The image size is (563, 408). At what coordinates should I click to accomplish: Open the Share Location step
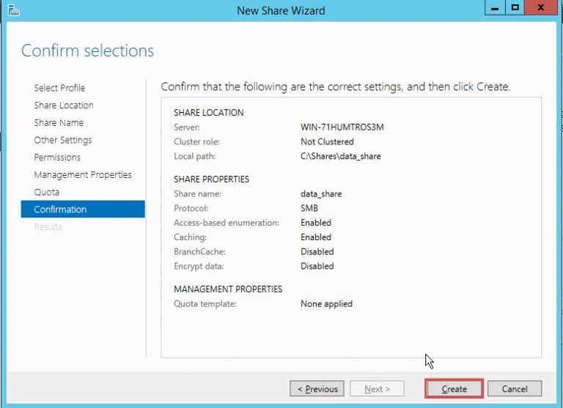pos(64,105)
